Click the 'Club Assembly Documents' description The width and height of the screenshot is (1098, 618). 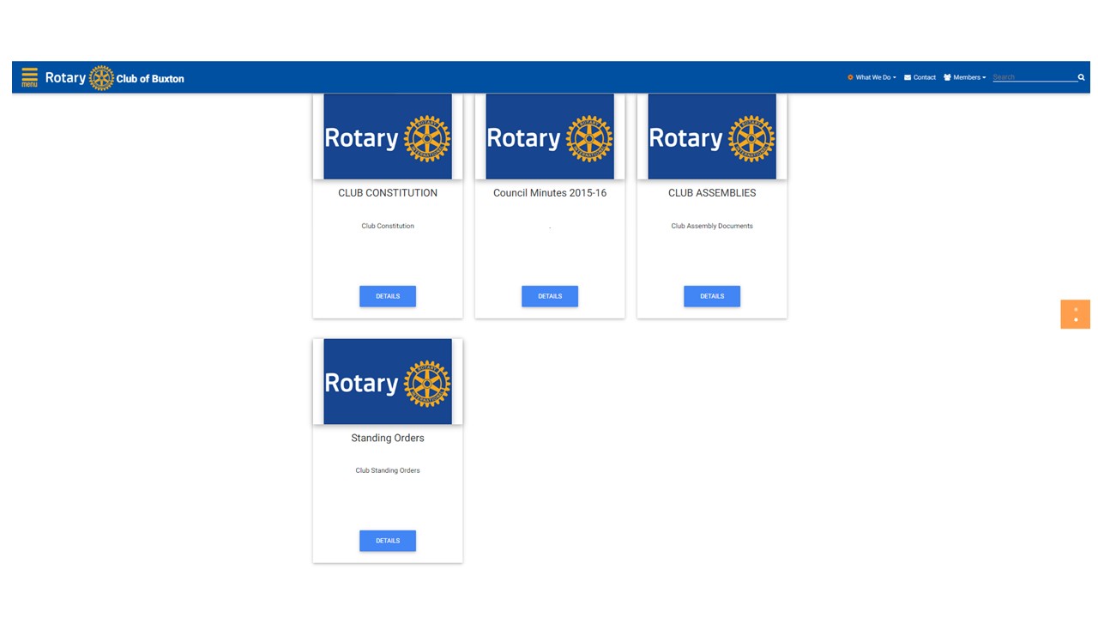(x=712, y=226)
